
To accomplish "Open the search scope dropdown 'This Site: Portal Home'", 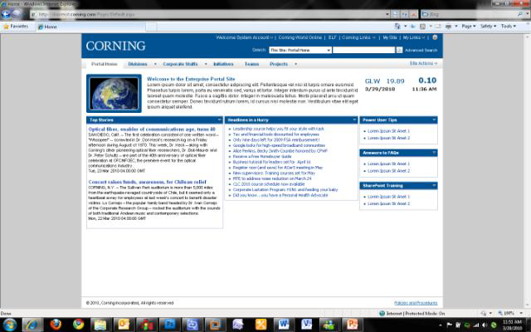I will [300, 50].
